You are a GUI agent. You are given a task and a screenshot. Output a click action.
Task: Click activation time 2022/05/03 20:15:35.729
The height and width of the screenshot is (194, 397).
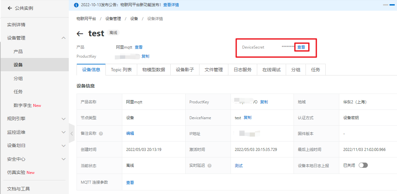pyautogui.click(x=257, y=150)
